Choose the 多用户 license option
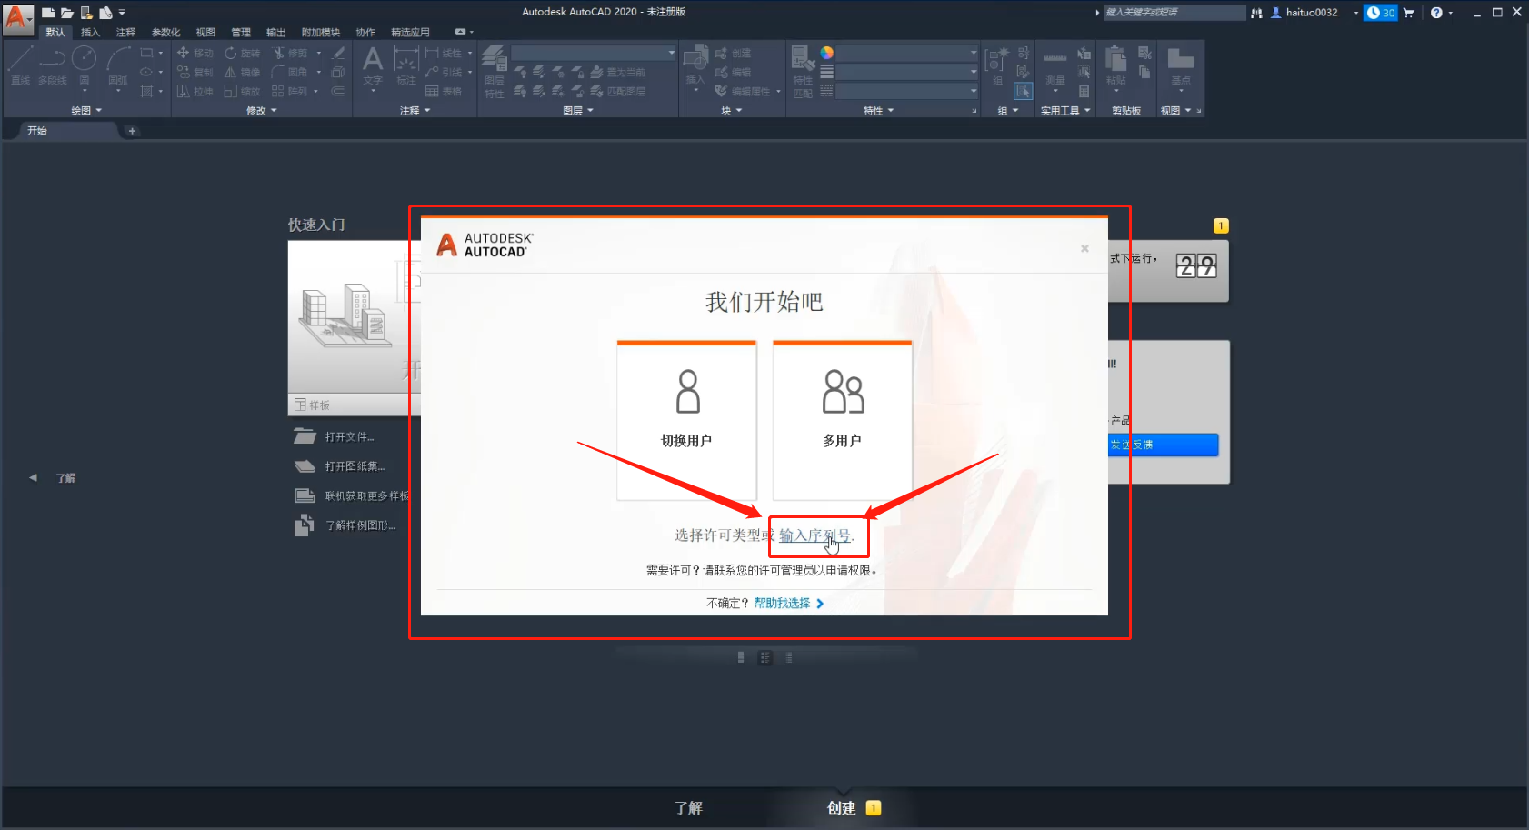Viewport: 1529px width, 830px height. pos(842,420)
